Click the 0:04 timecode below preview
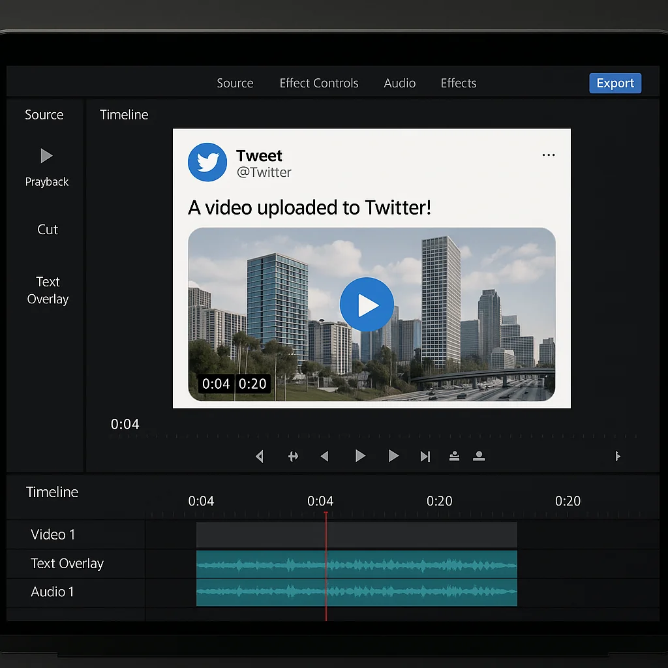The image size is (668, 668). pos(125,424)
